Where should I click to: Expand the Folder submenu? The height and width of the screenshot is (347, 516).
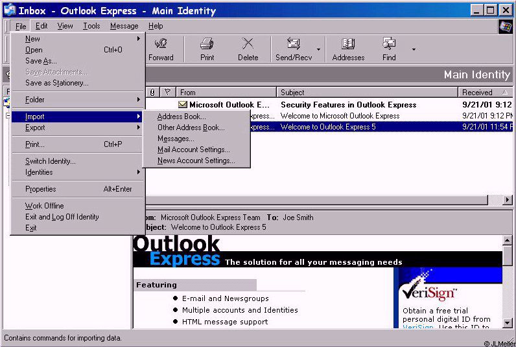77,100
